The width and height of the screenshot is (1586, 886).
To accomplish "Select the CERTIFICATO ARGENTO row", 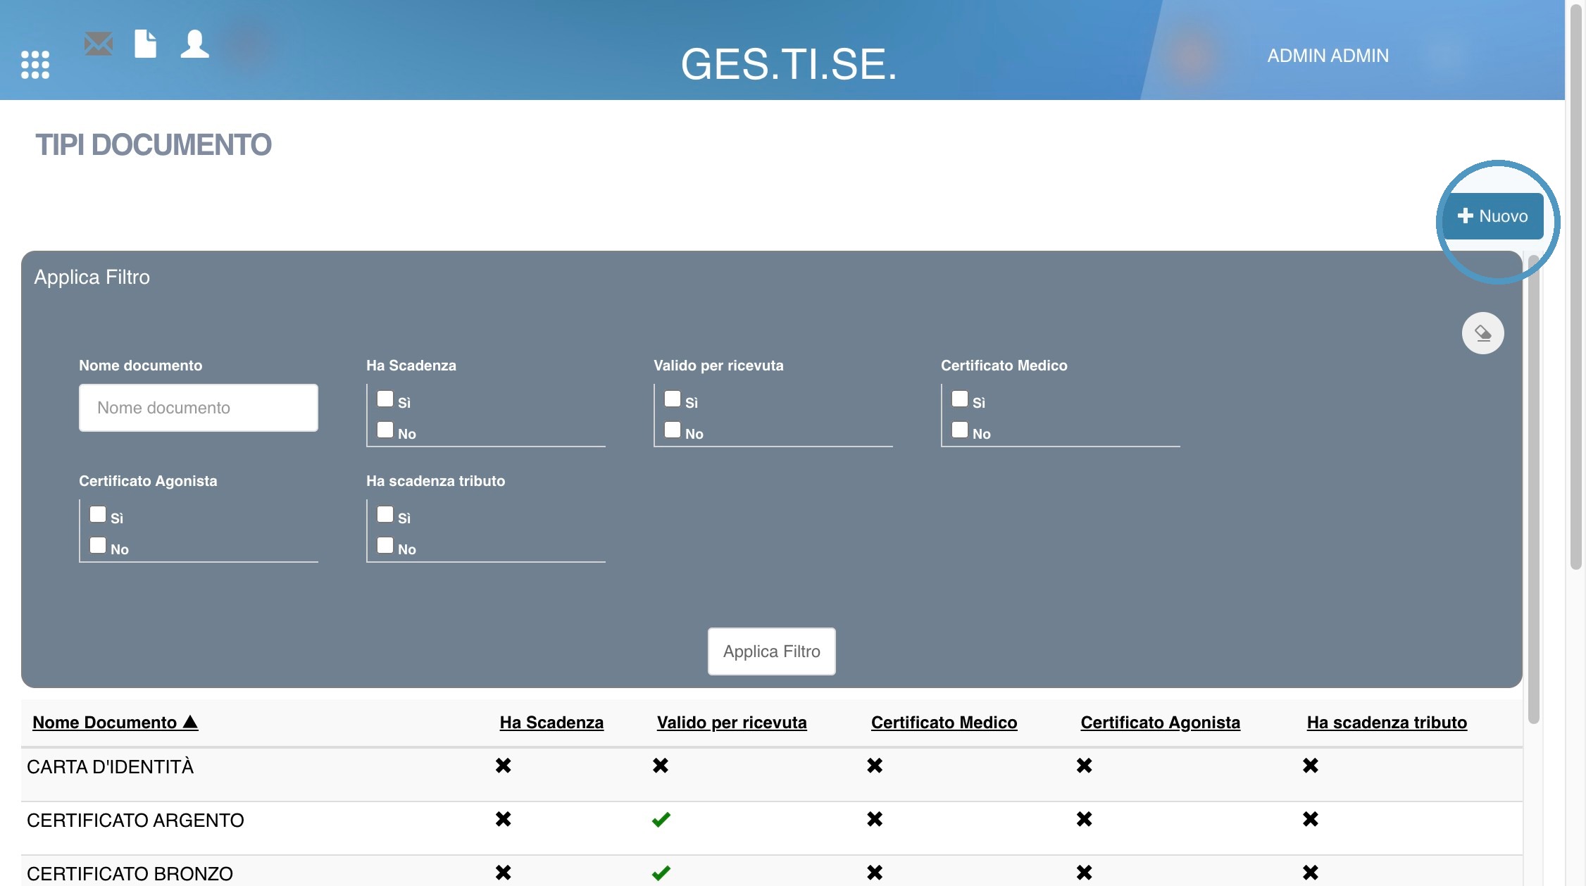I will (772, 828).
